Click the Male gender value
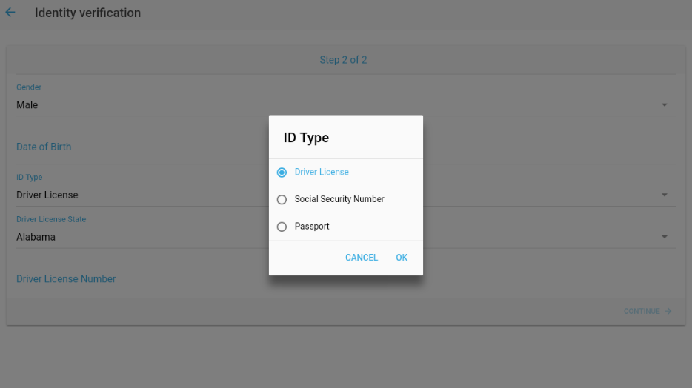This screenshot has height=388, width=692. (x=27, y=105)
